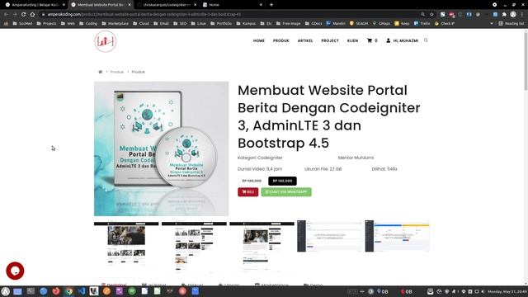The width and height of the screenshot is (528, 297).
Task: Open the PRODUK menu item
Action: click(280, 40)
